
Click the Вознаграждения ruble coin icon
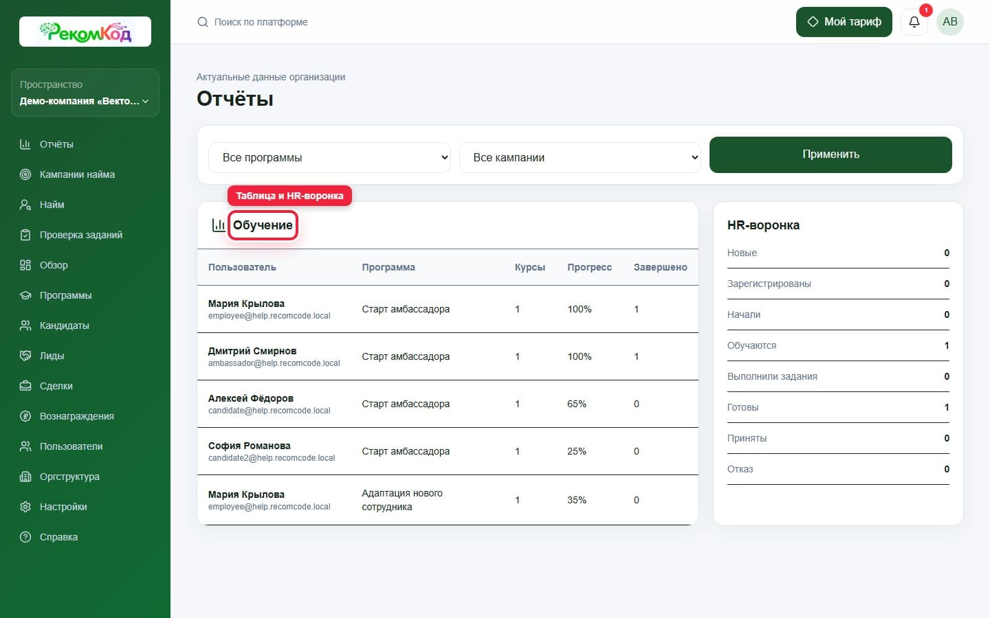pos(25,416)
